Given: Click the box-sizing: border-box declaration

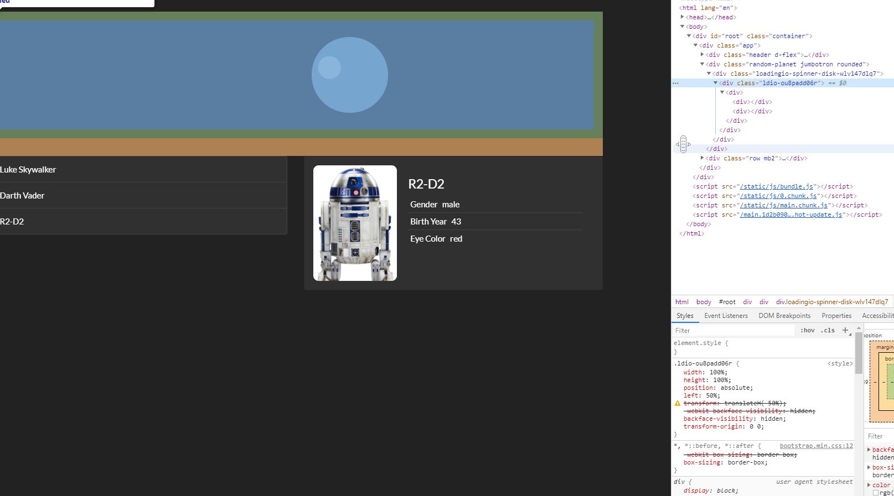Looking at the screenshot, I should pyautogui.click(x=726, y=462).
